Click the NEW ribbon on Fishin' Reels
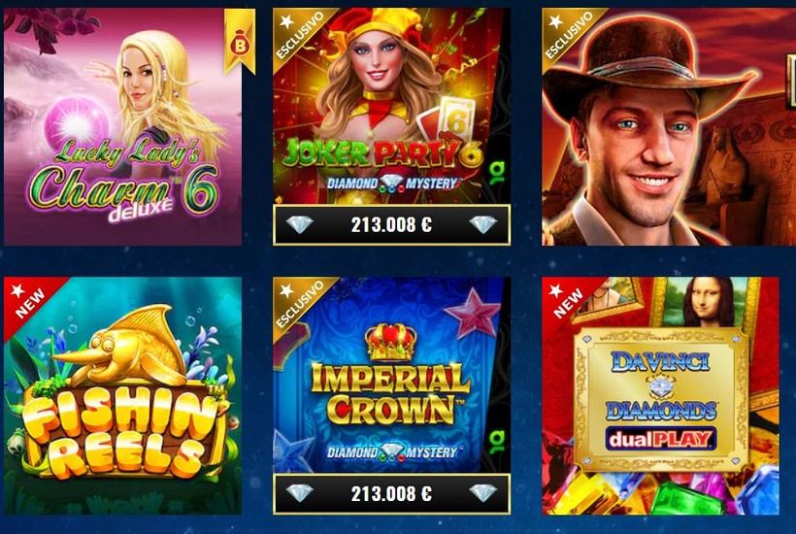The width and height of the screenshot is (796, 534). tap(30, 303)
